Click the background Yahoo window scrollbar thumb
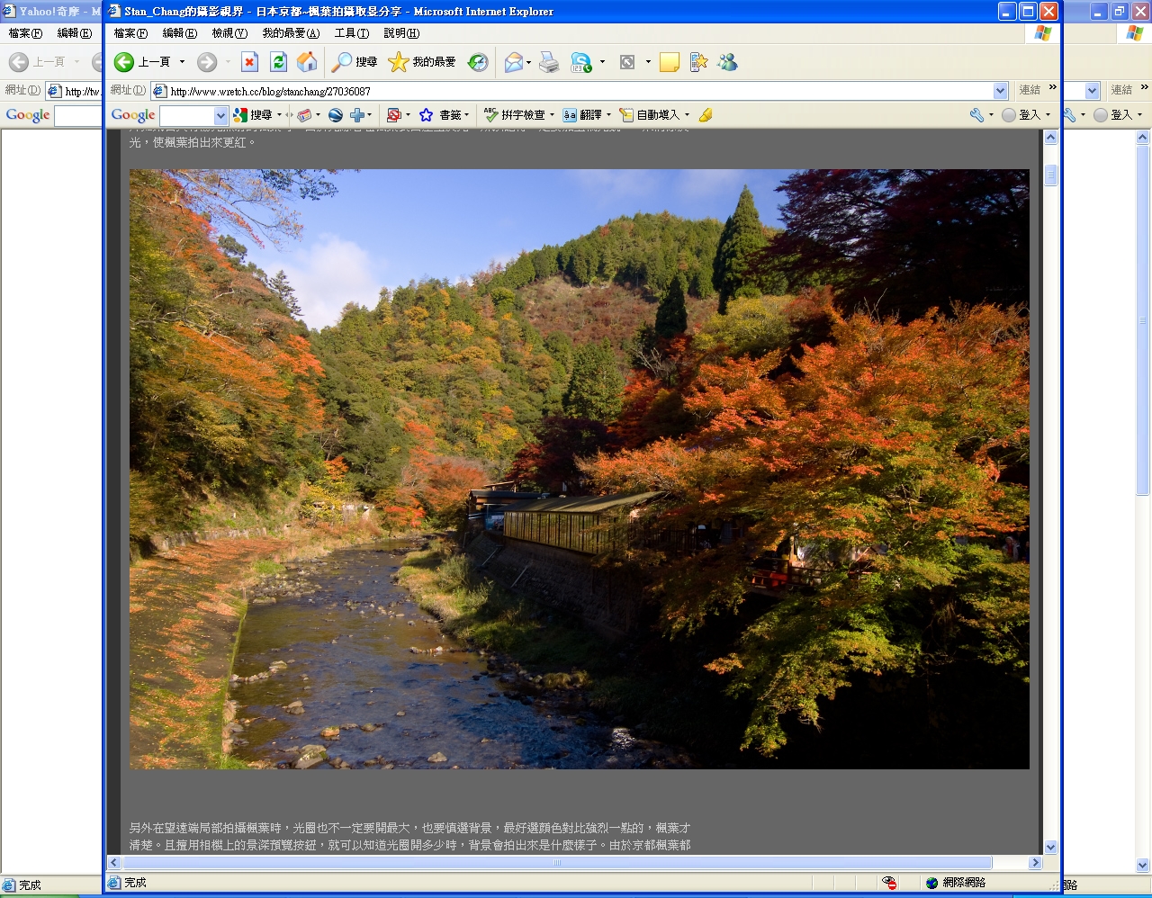The height and width of the screenshot is (898, 1152). pos(1143,320)
